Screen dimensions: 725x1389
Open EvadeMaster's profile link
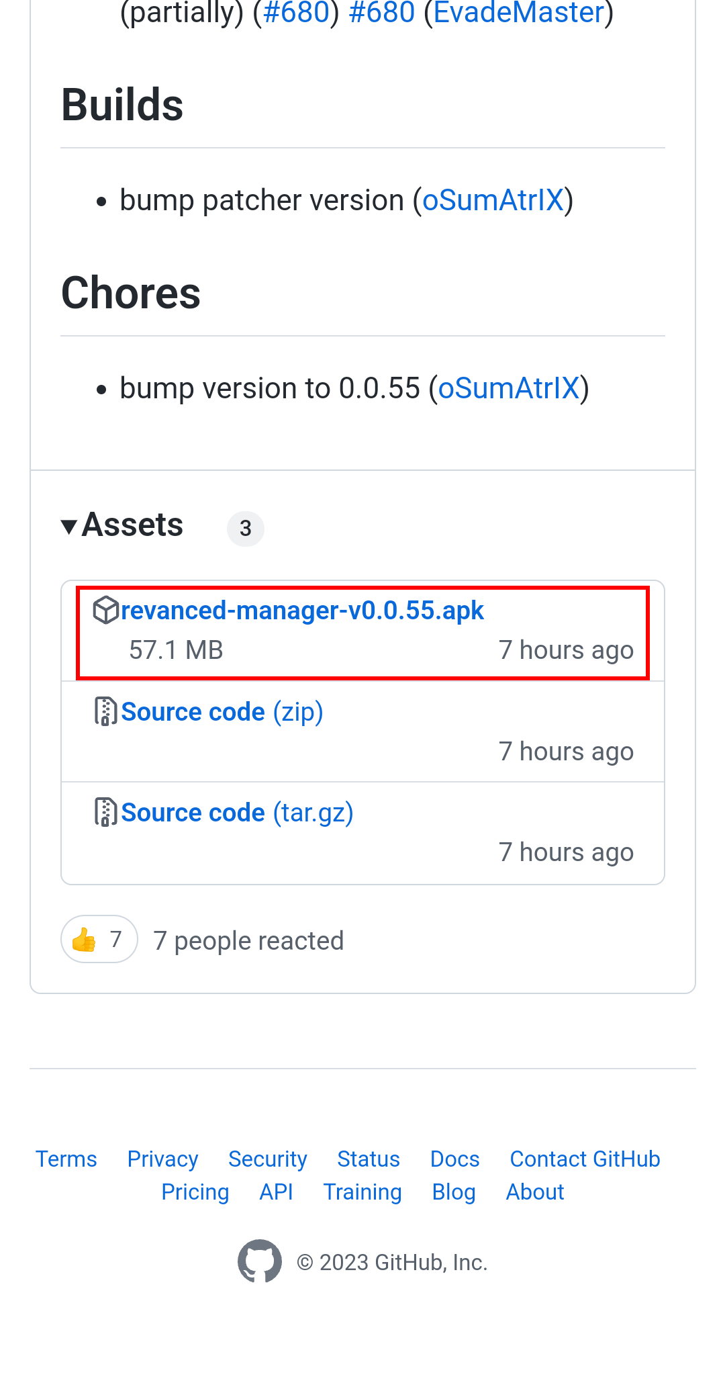pos(519,13)
